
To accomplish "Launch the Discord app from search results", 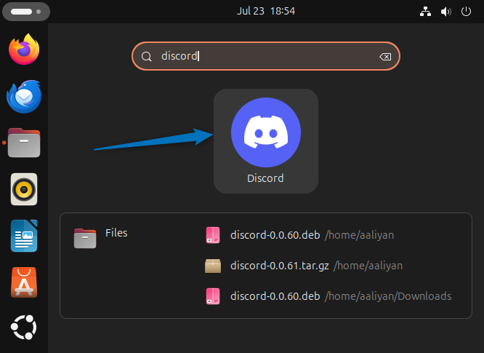I will [x=266, y=141].
